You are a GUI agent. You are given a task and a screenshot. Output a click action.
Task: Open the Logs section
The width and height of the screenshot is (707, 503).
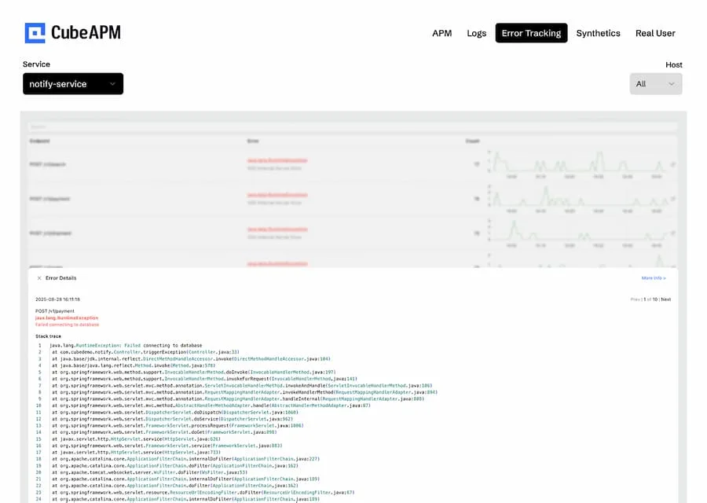pyautogui.click(x=477, y=33)
